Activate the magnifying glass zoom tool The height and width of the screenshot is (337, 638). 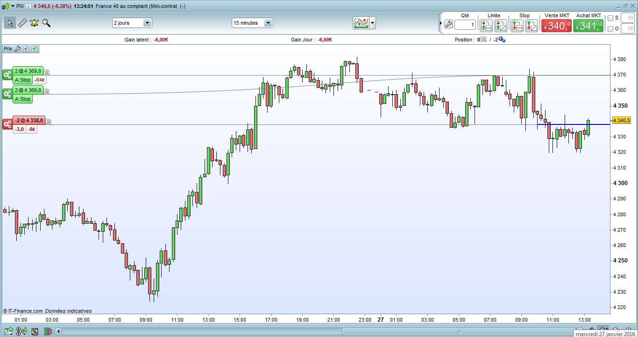point(46,23)
